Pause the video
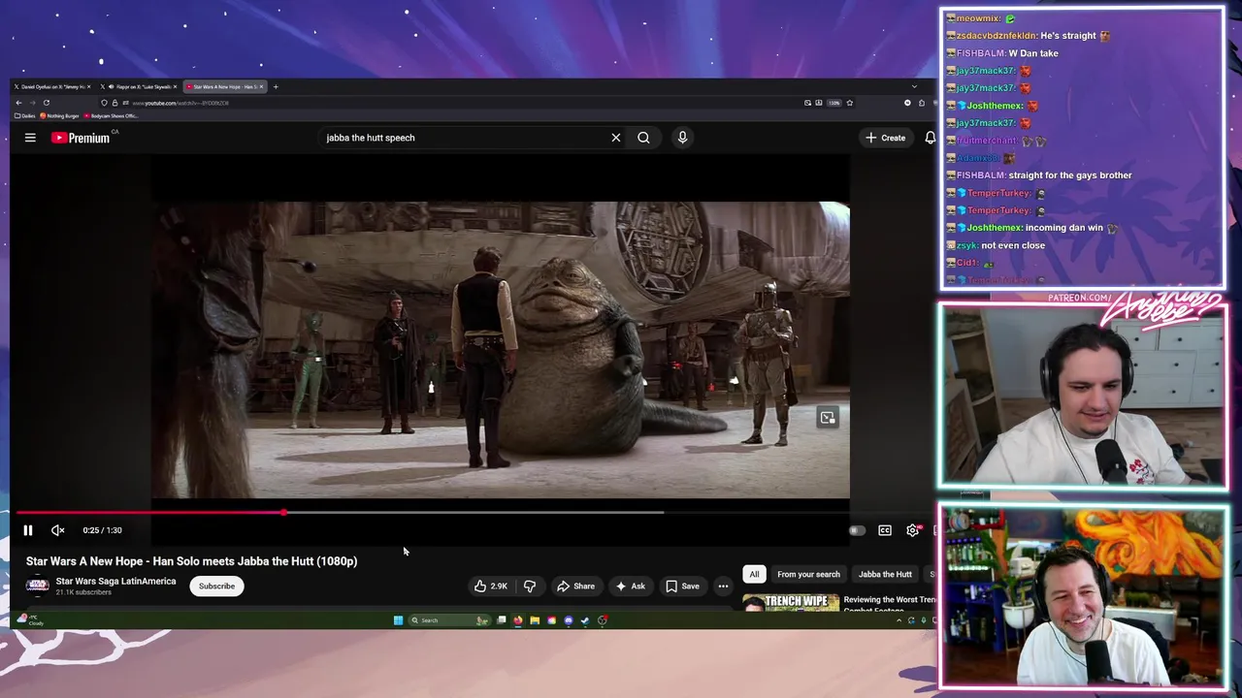1242x698 pixels. click(28, 530)
